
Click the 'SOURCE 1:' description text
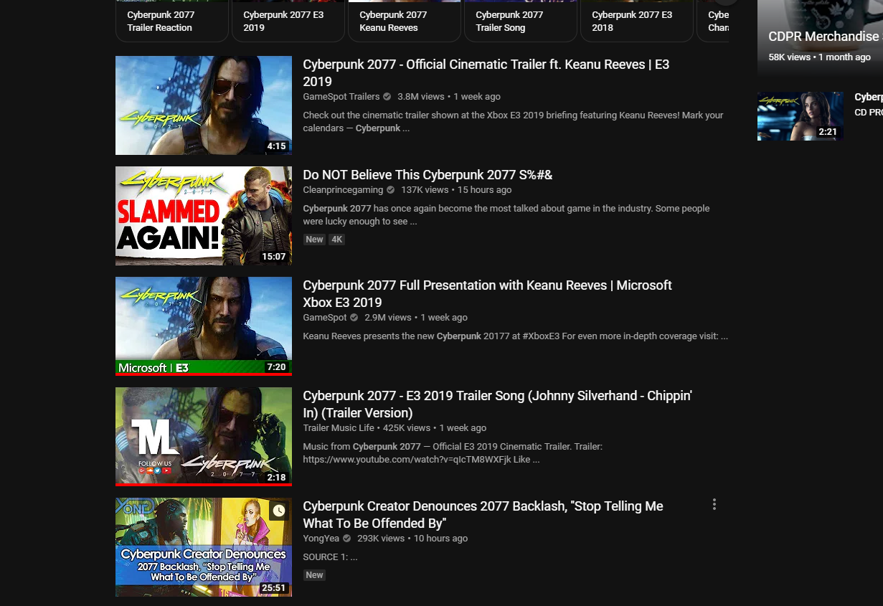tap(330, 557)
